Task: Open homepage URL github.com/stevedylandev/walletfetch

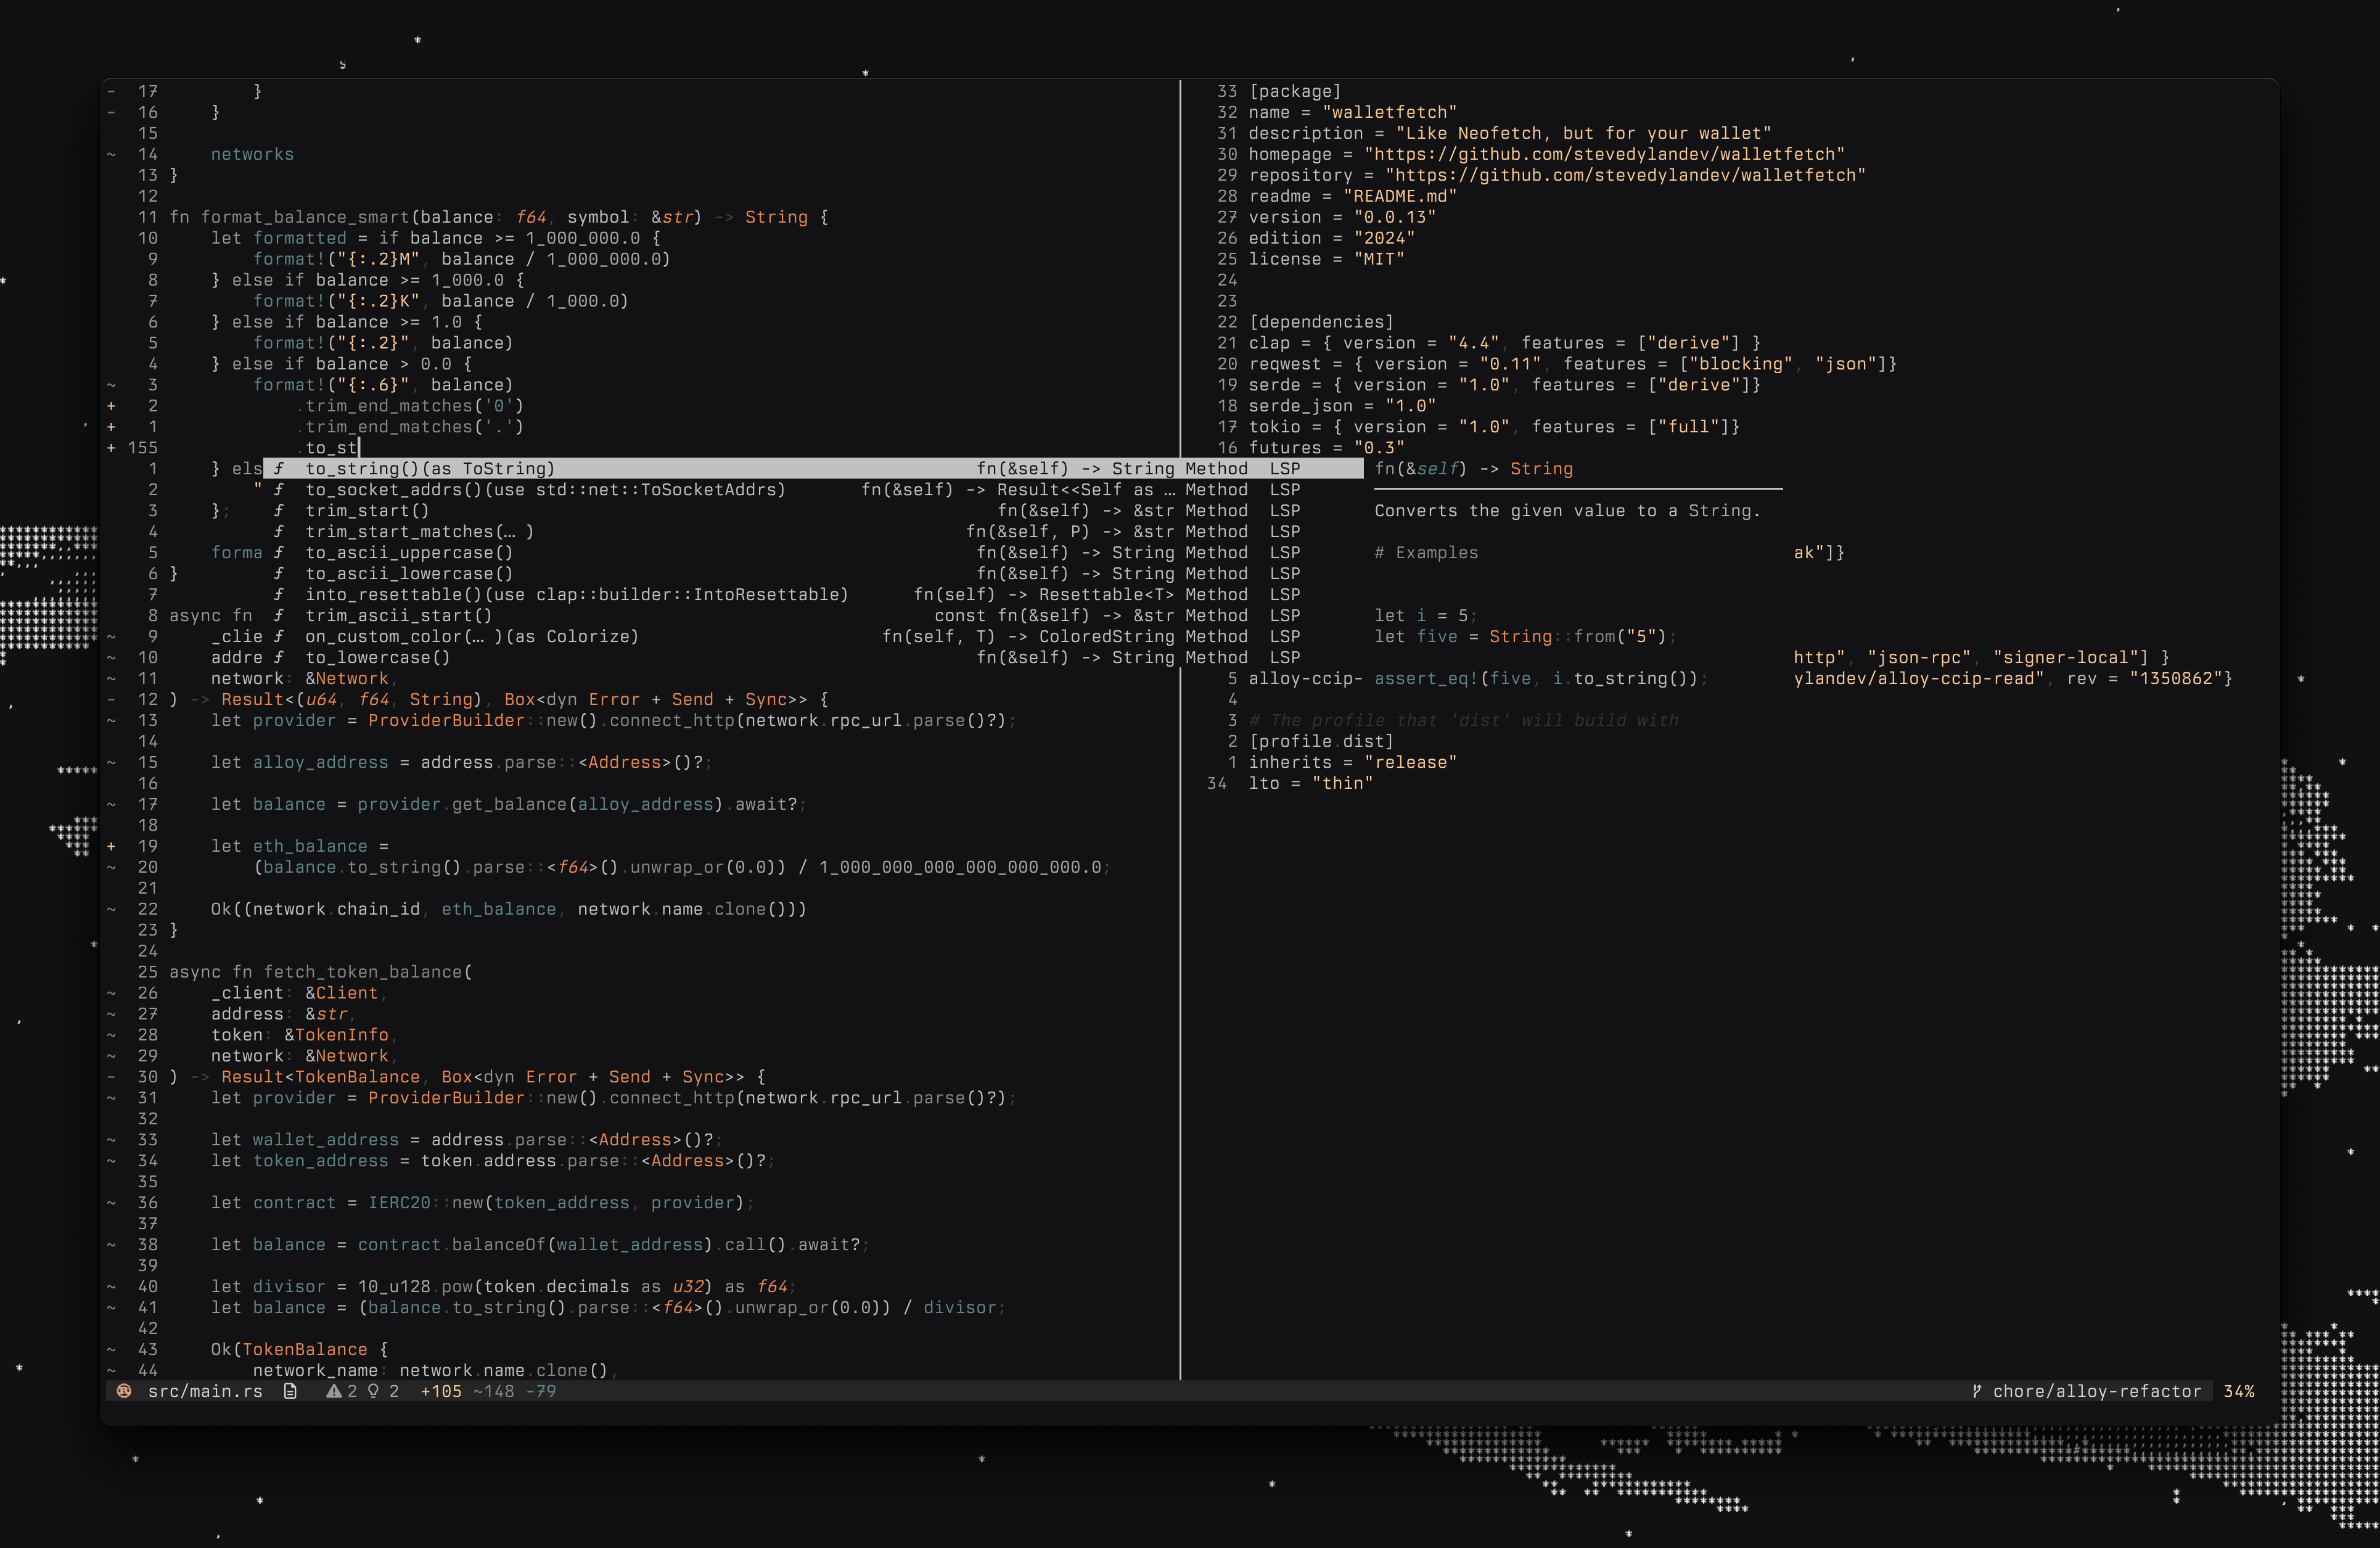Action: click(x=1604, y=154)
